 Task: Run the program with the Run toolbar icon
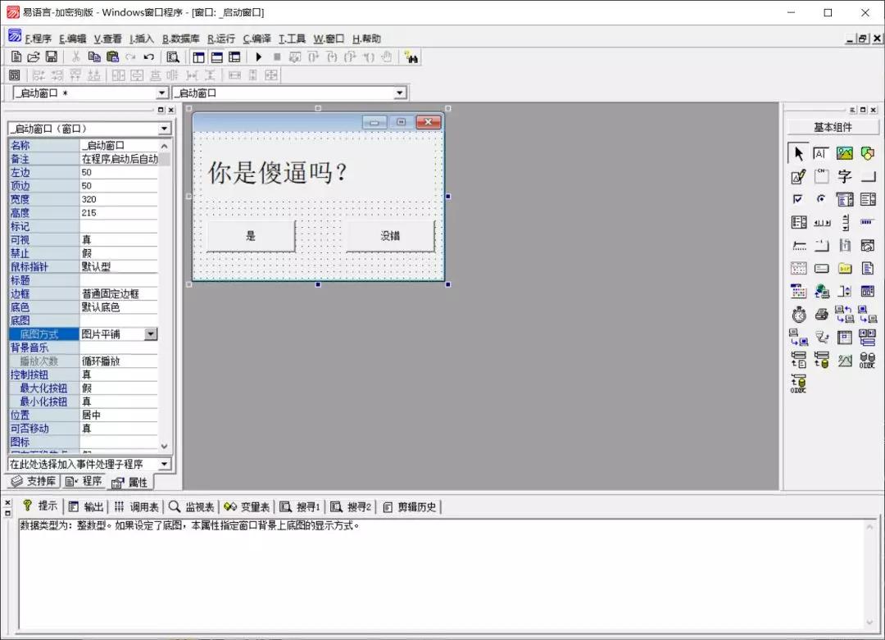click(x=257, y=56)
